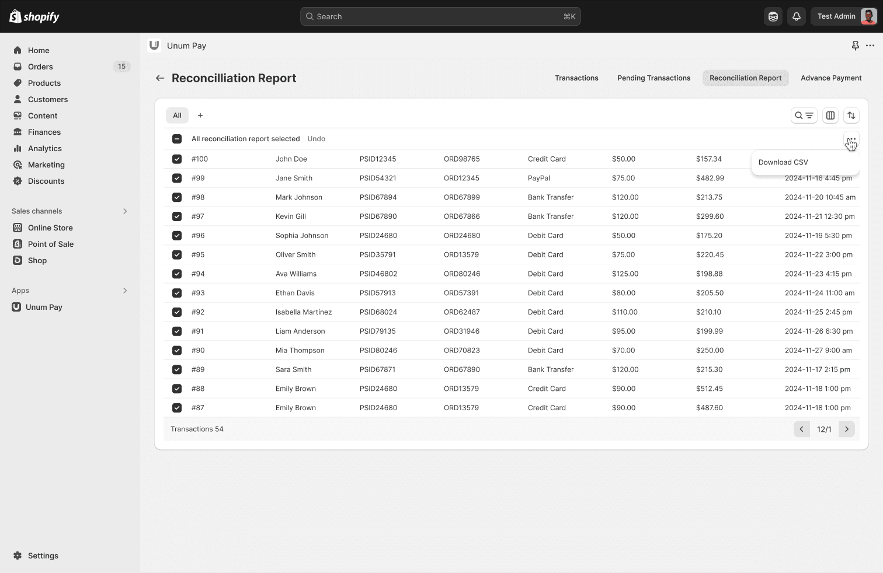
Task: Click the back arrow beside Reconcilliation Report
Action: coord(159,78)
